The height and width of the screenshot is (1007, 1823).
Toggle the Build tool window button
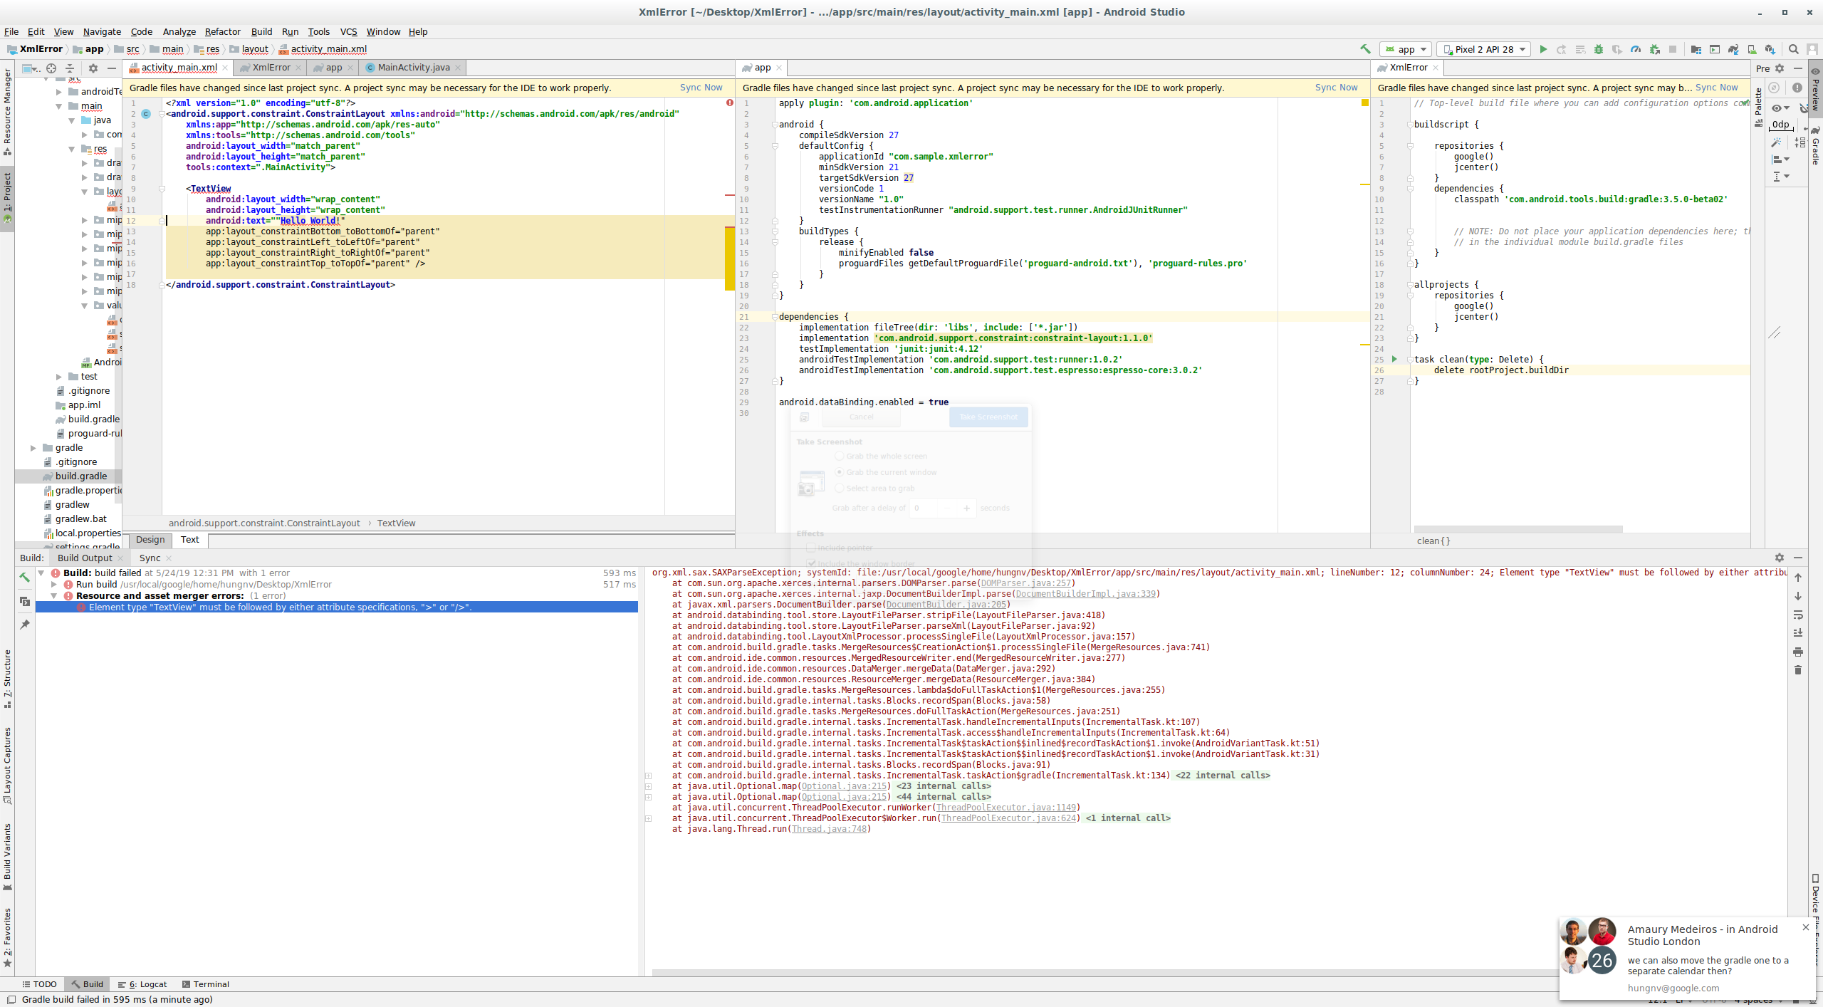(86, 984)
